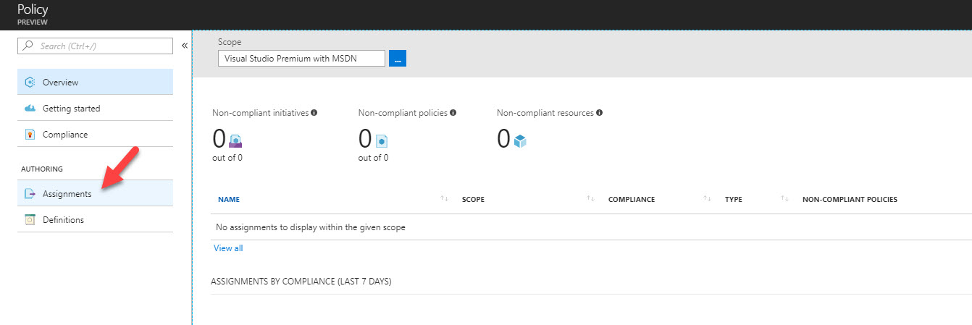This screenshot has height=325, width=972.
Task: Click info icon beside Non-compliant resources
Action: pyautogui.click(x=599, y=113)
